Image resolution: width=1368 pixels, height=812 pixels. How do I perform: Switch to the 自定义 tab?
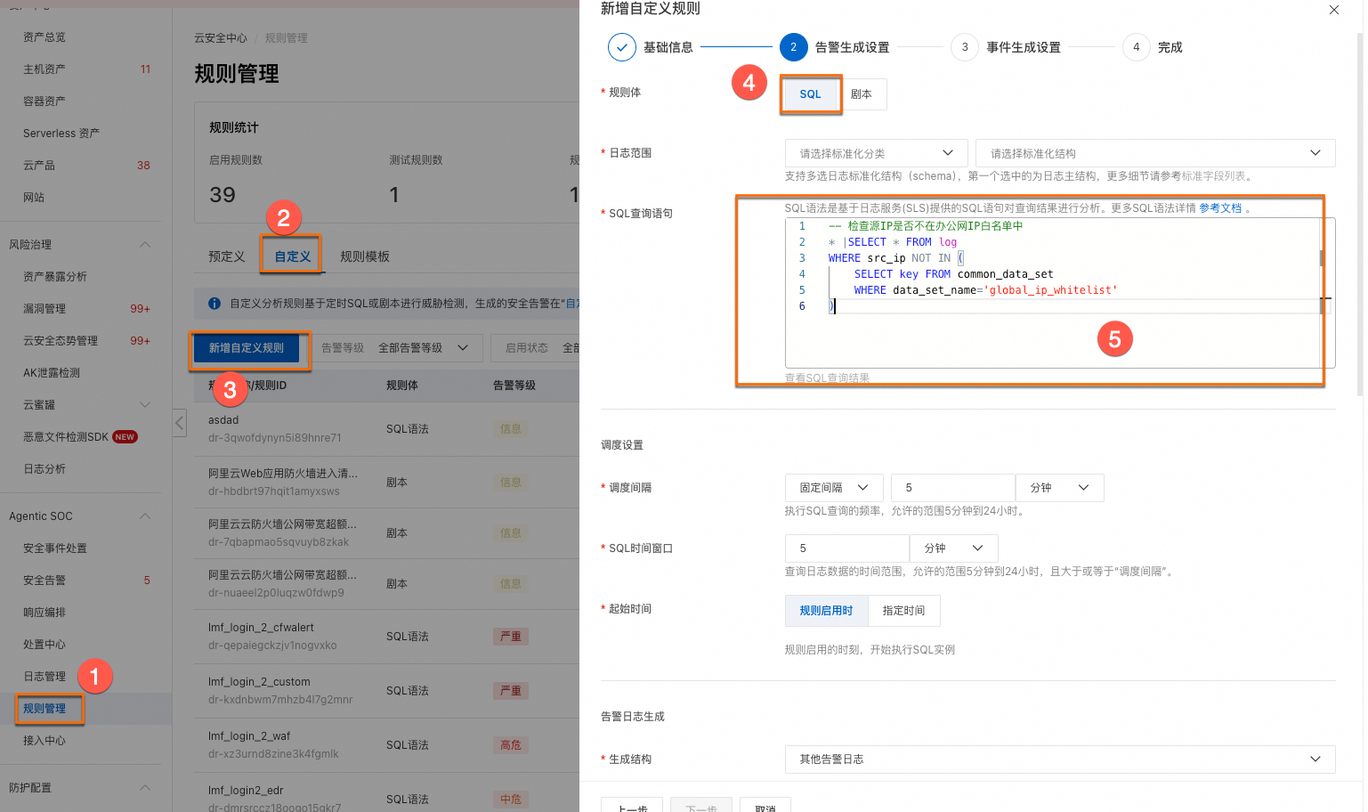293,256
